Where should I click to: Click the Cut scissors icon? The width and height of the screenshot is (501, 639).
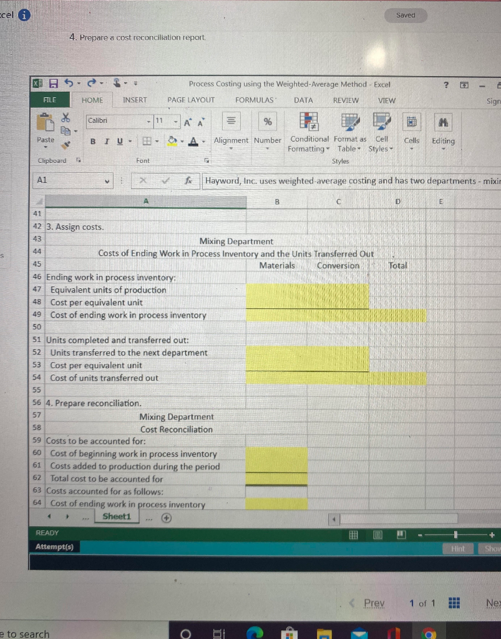(x=66, y=118)
